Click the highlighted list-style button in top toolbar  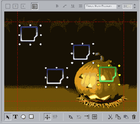click(35, 6)
